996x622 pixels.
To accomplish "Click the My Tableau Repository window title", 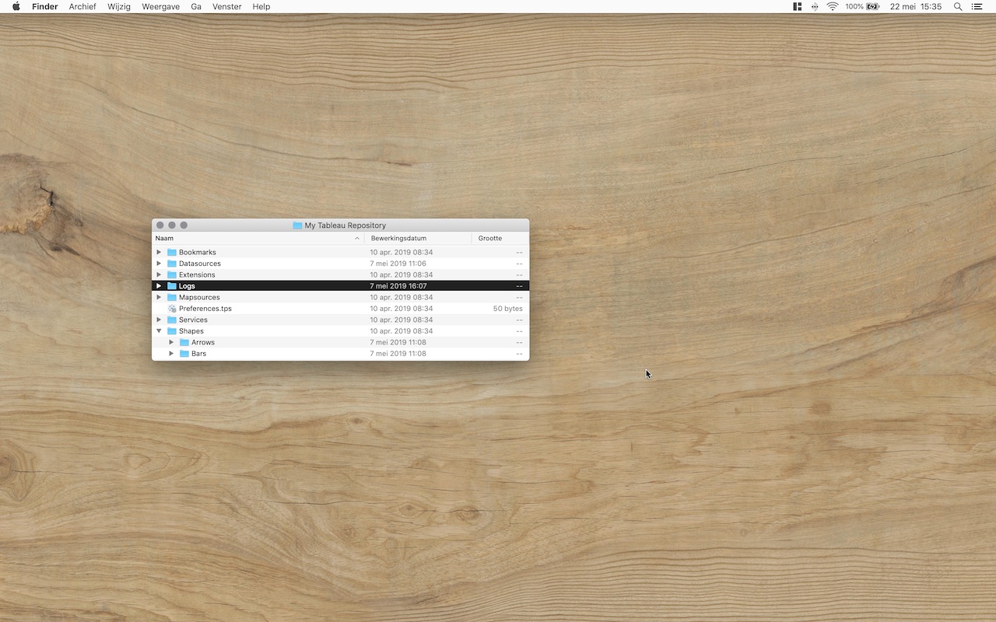I will [x=345, y=225].
